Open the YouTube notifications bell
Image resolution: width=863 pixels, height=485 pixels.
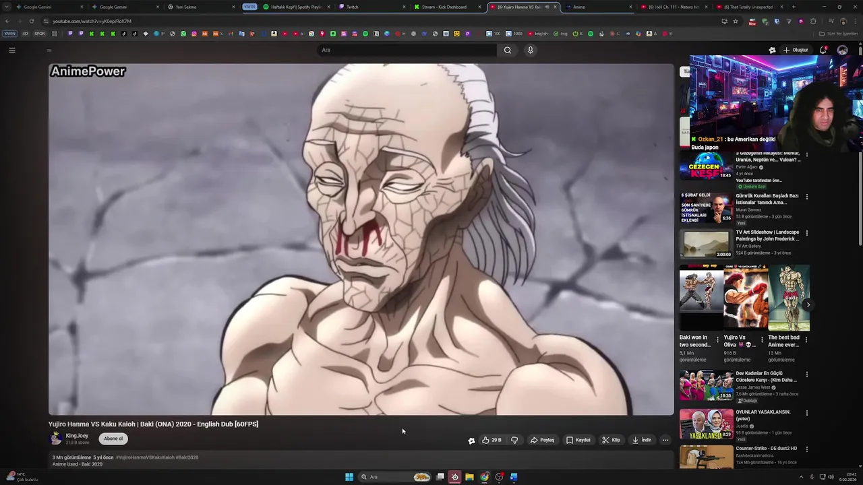point(823,50)
